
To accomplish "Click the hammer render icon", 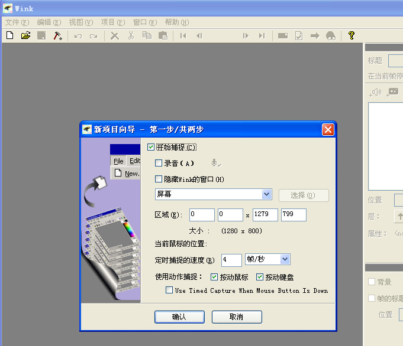I will pos(57,35).
